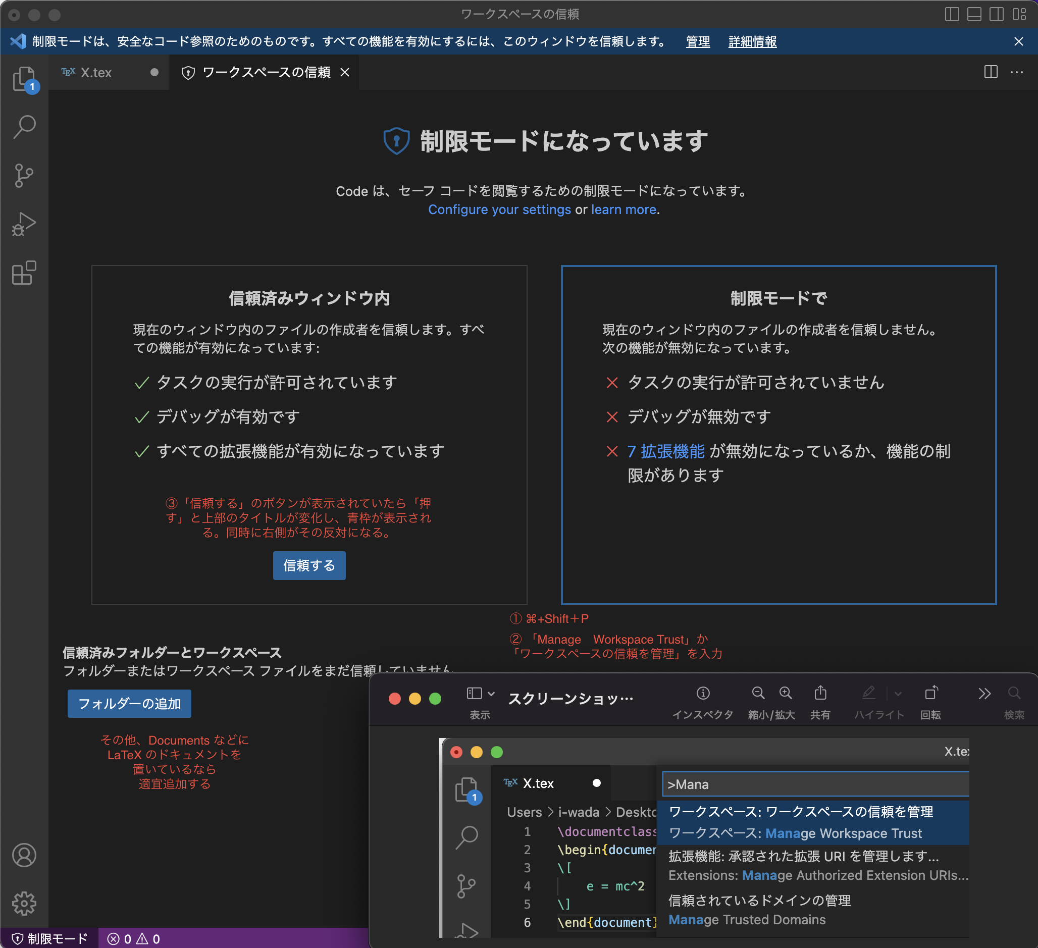
Task: Click the 7 拡張機能 link
Action: 665,451
